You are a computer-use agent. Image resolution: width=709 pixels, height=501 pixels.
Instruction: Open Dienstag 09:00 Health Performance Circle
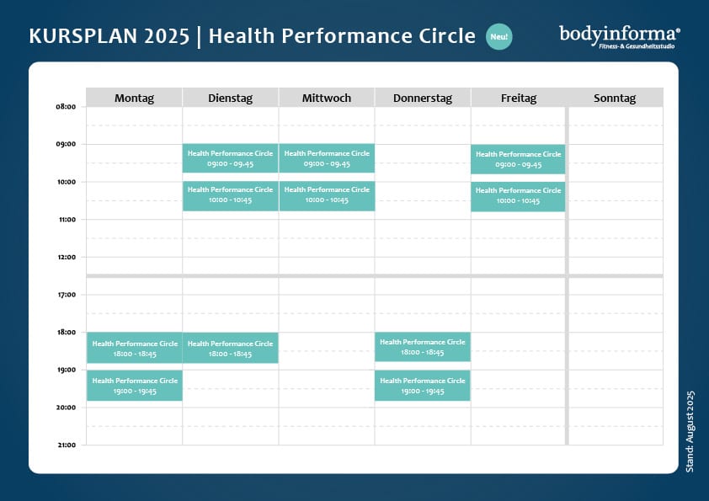230,158
